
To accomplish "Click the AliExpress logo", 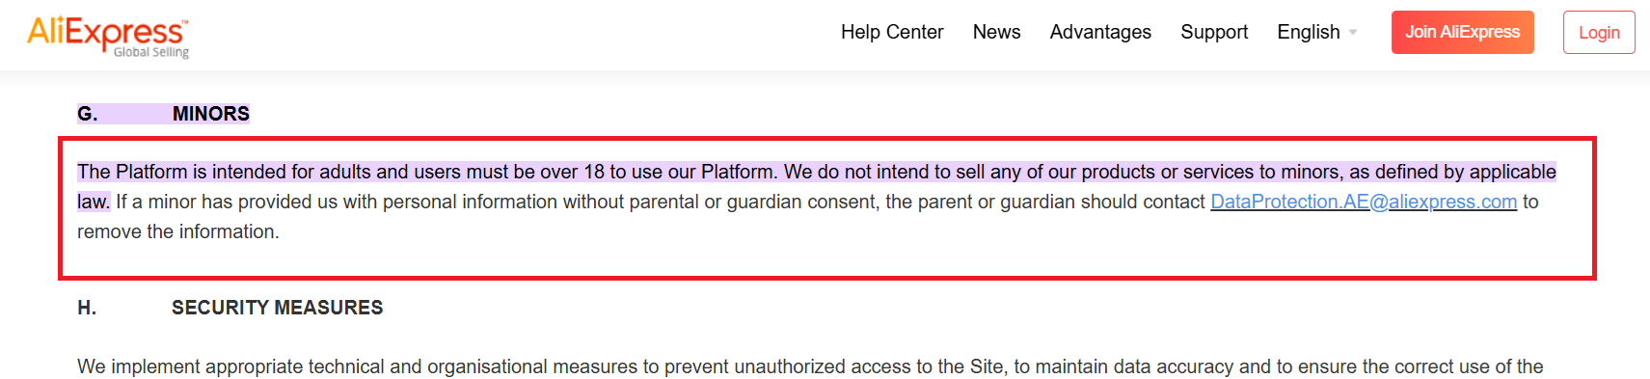I will pyautogui.click(x=108, y=37).
